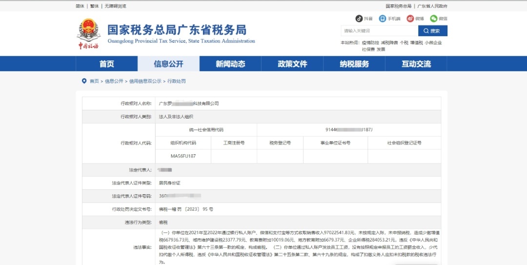Open 国家税务总局 top link

click(398, 6)
